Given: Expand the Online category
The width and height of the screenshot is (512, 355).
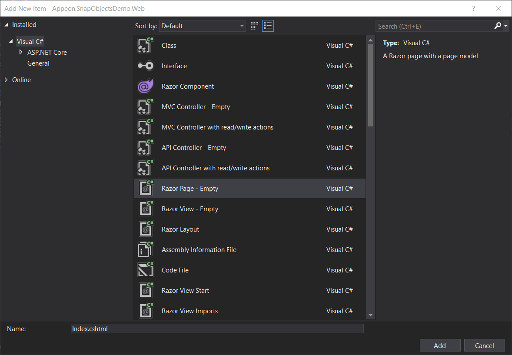Looking at the screenshot, I should (x=6, y=80).
